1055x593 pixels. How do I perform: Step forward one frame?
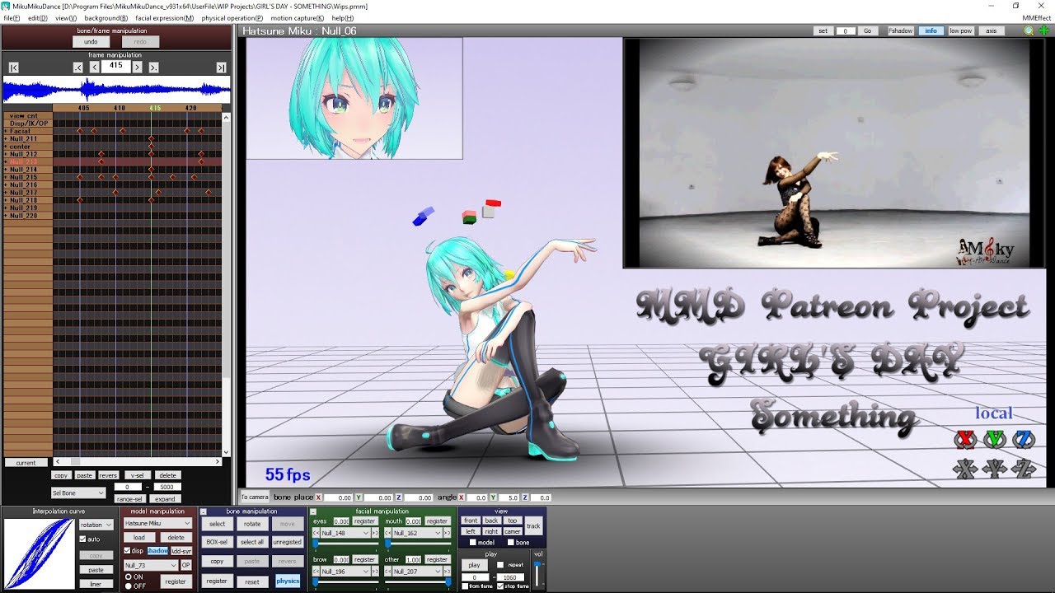[x=138, y=68]
